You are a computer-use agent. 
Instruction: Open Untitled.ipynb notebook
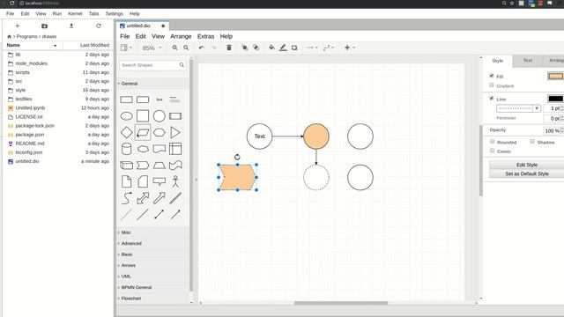click(58, 107)
